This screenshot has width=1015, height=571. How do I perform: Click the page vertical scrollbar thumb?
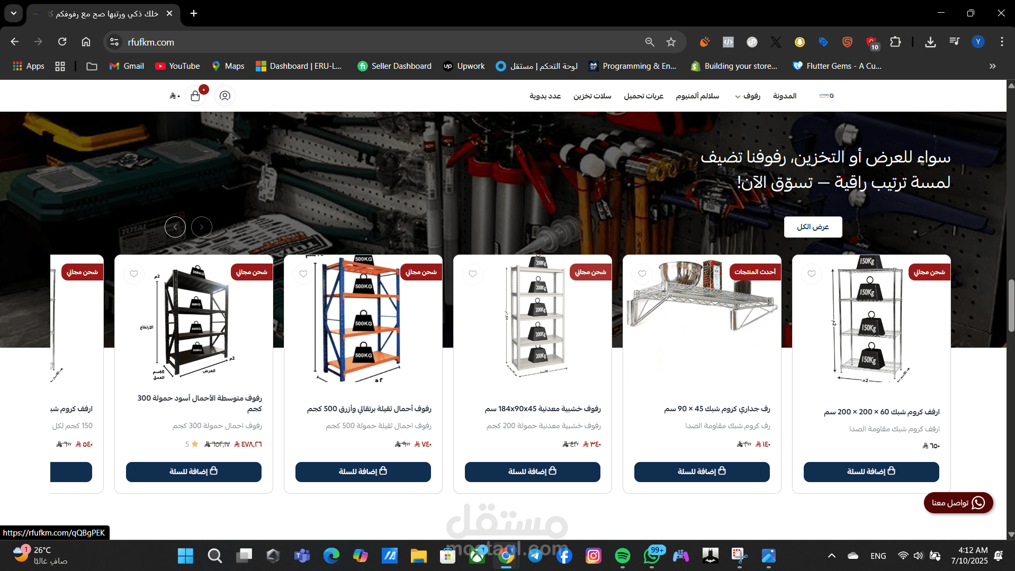[1011, 305]
